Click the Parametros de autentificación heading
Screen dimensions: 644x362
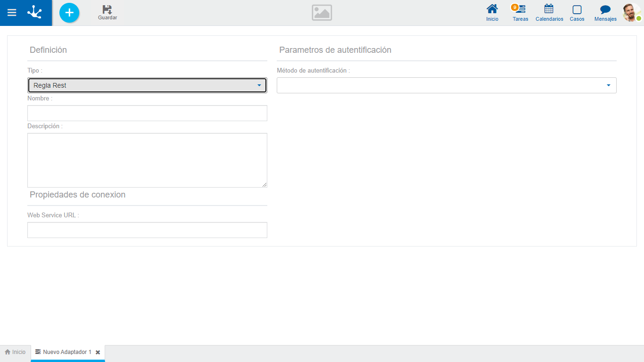tap(335, 50)
